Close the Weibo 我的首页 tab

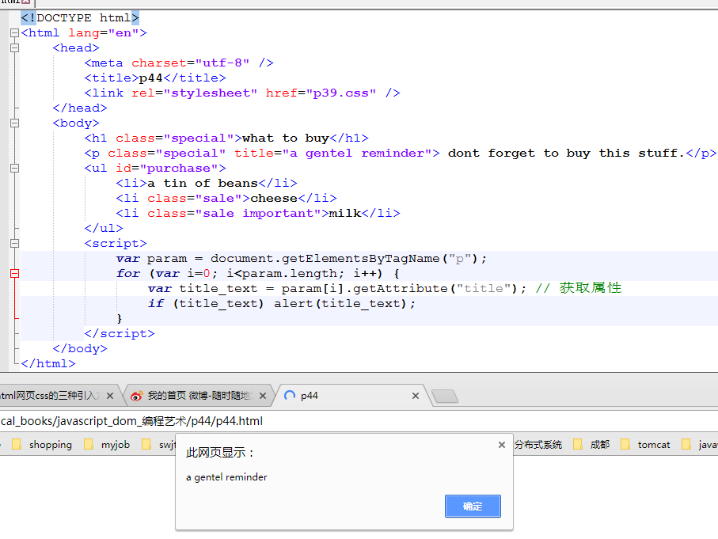tap(262, 396)
